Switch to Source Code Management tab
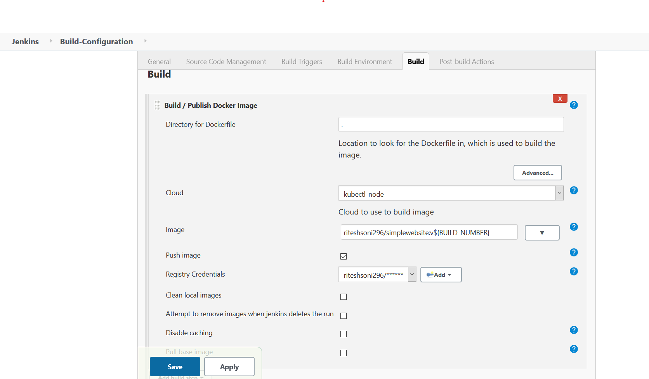The width and height of the screenshot is (649, 379). tap(226, 62)
